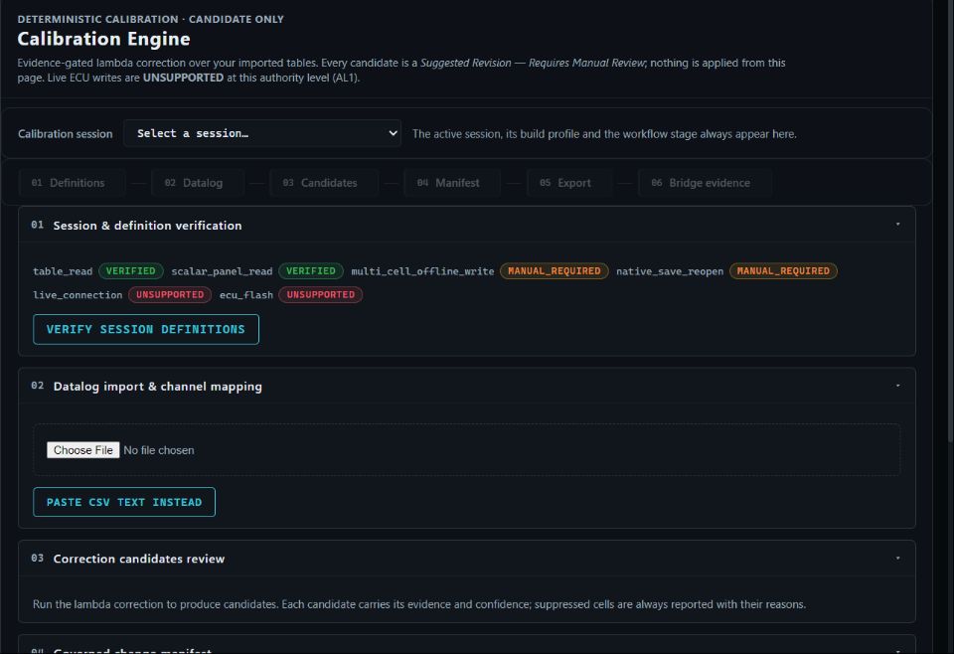Click the table_read capability label
The height and width of the screenshot is (654, 954).
(x=63, y=271)
